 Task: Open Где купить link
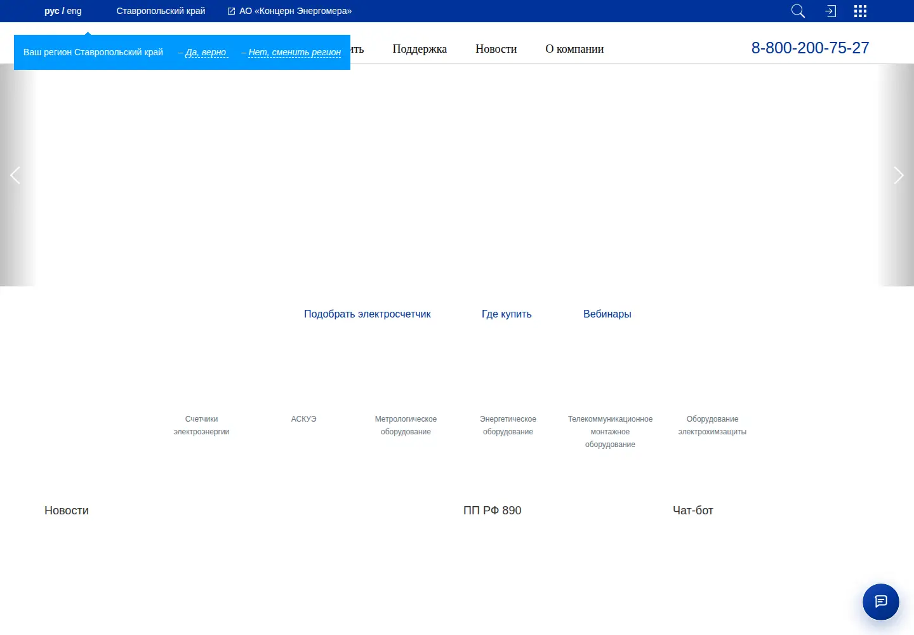pyautogui.click(x=507, y=314)
